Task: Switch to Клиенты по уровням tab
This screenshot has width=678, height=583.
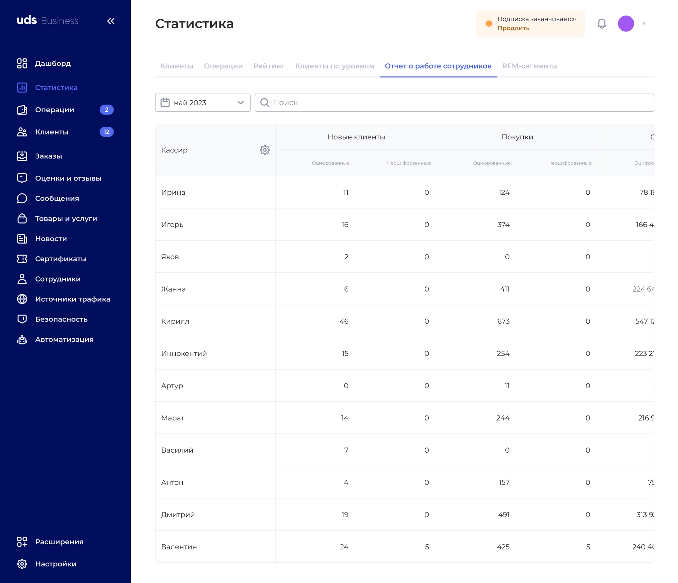Action: point(335,66)
